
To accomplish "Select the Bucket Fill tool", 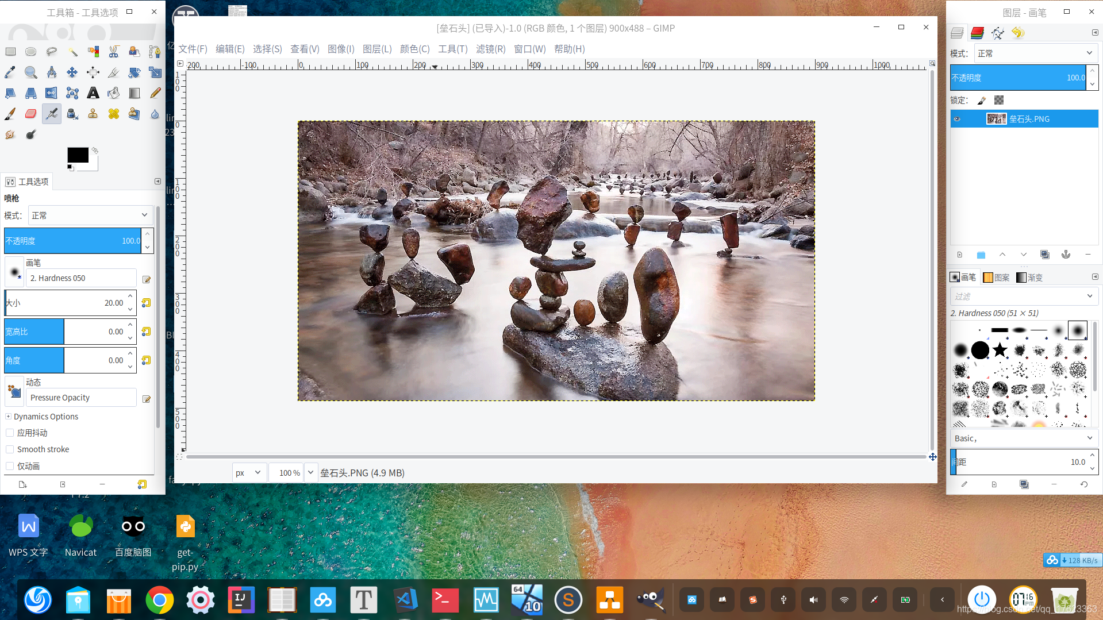I will coord(114,93).
